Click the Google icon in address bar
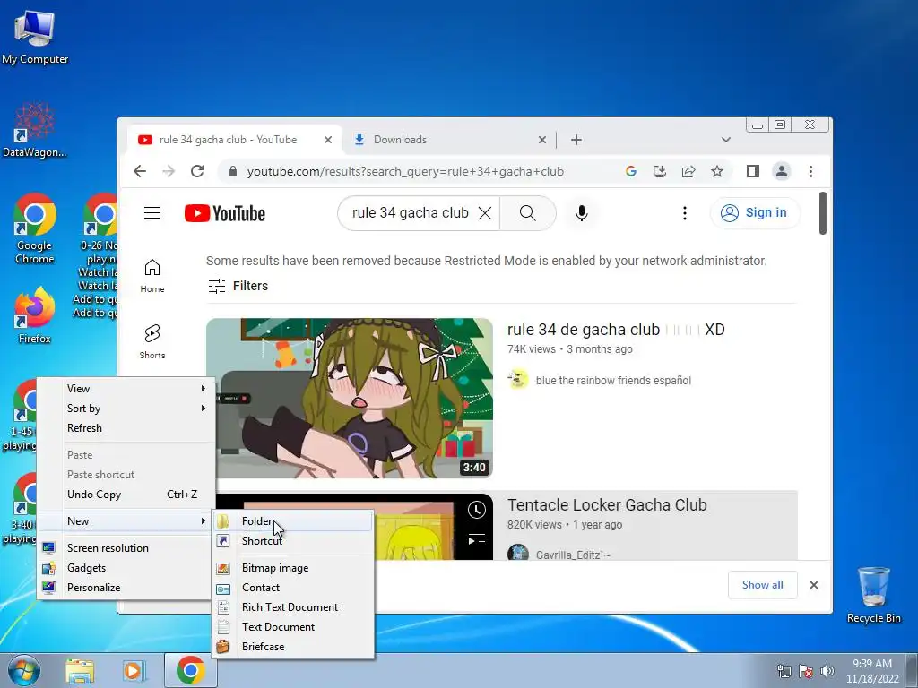 coord(630,171)
